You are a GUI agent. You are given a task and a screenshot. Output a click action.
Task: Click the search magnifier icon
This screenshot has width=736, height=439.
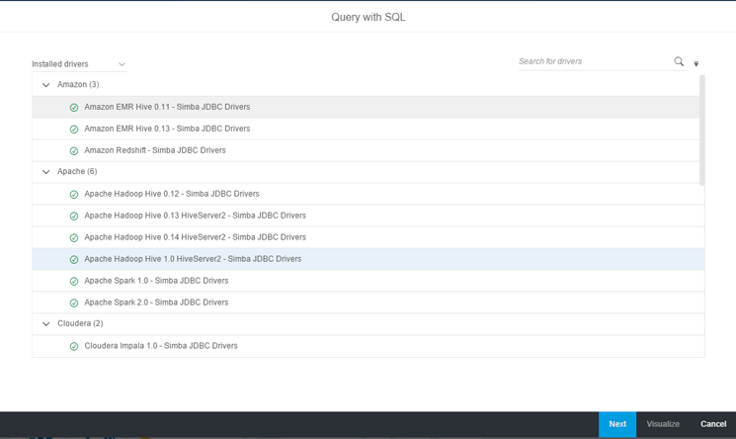[x=679, y=61]
